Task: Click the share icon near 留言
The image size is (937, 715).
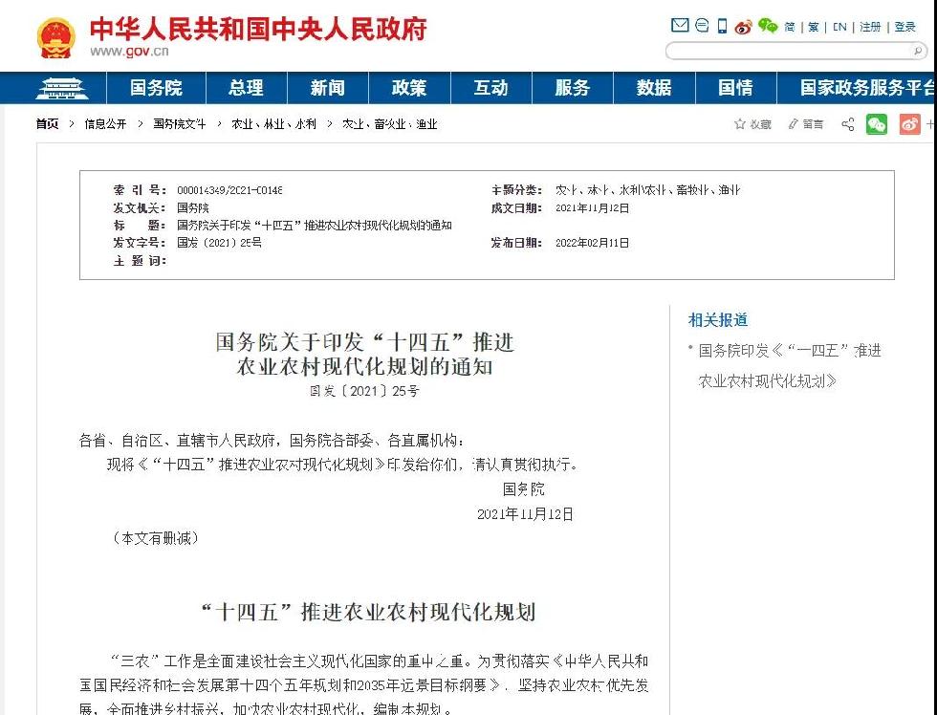Action: click(847, 124)
